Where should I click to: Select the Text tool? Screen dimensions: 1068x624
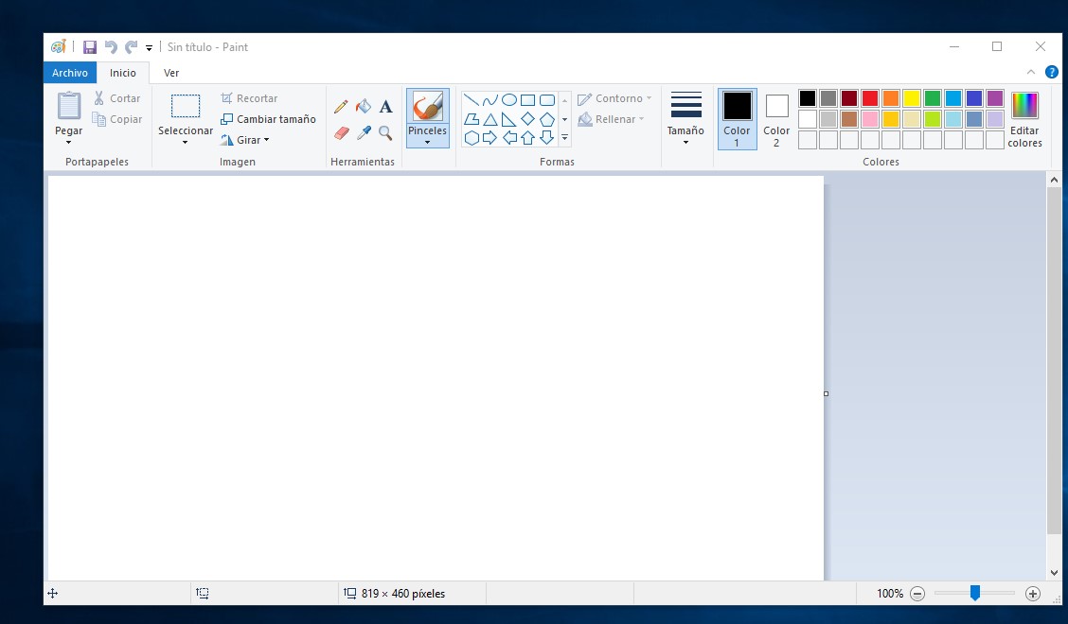click(x=385, y=106)
